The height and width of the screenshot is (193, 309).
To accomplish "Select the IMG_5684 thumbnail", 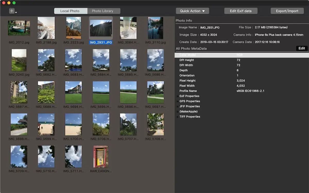I will point(101,60).
